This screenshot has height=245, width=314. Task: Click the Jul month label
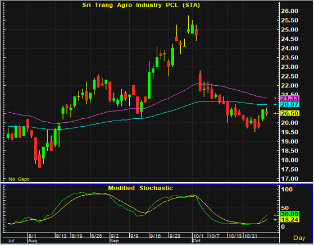pos(11,241)
